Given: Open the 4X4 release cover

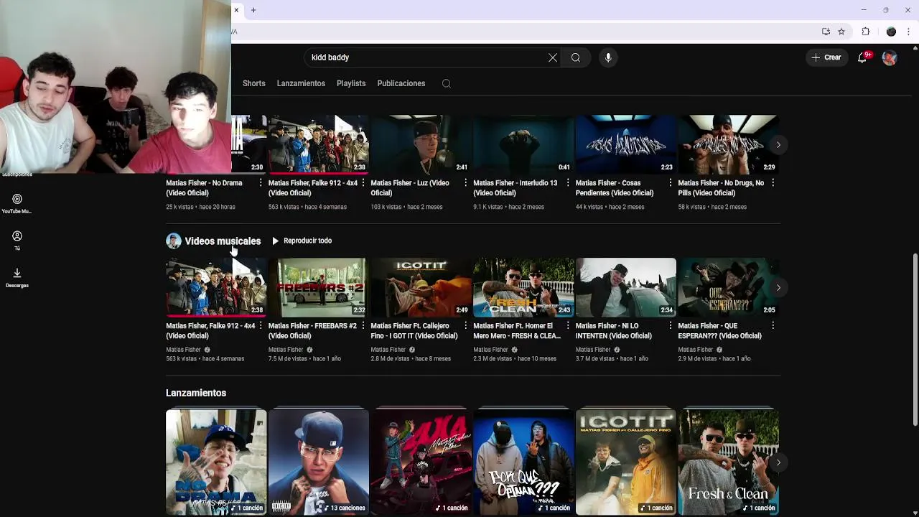Looking at the screenshot, I should [x=421, y=462].
